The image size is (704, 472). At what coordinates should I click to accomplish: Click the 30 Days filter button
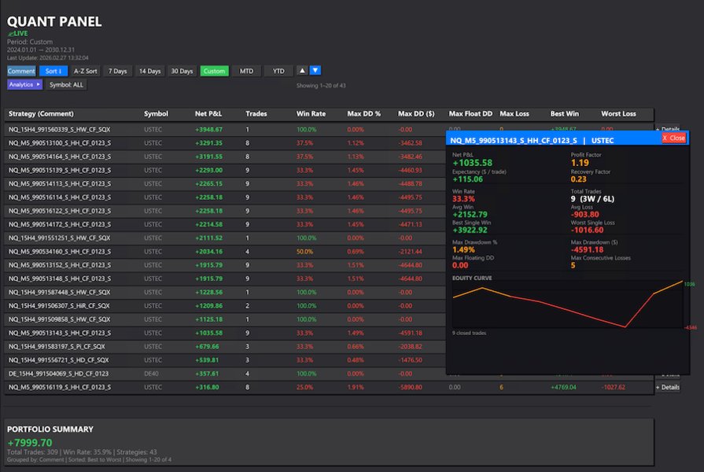click(x=182, y=70)
